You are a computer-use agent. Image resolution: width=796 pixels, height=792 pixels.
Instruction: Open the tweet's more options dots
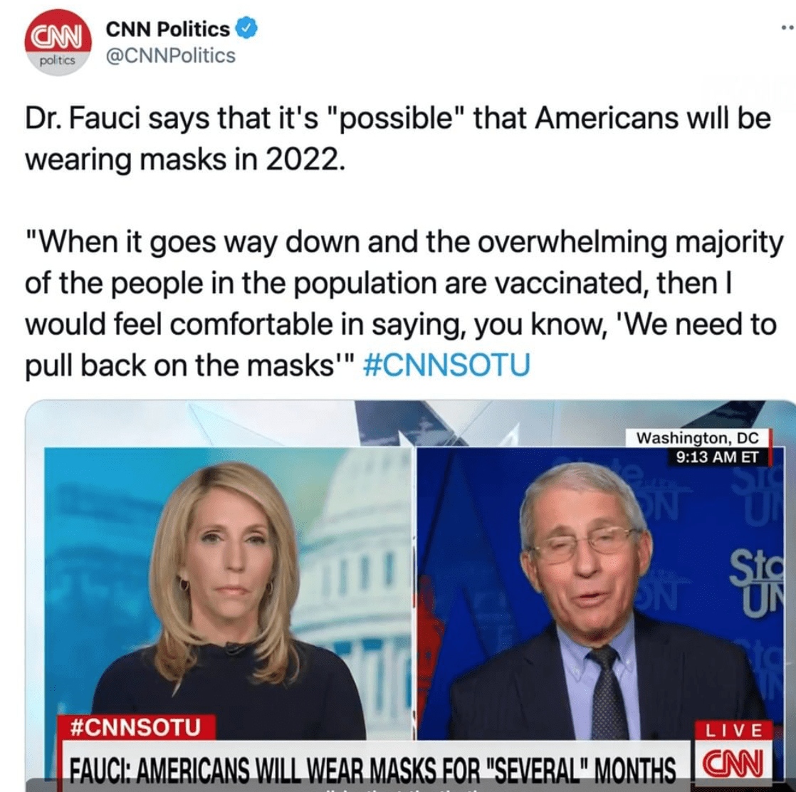[x=788, y=28]
